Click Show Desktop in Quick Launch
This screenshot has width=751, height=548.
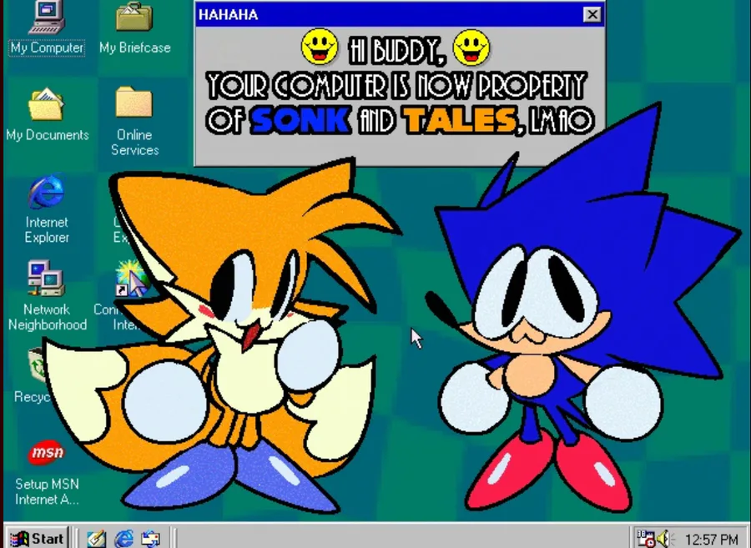[96, 539]
